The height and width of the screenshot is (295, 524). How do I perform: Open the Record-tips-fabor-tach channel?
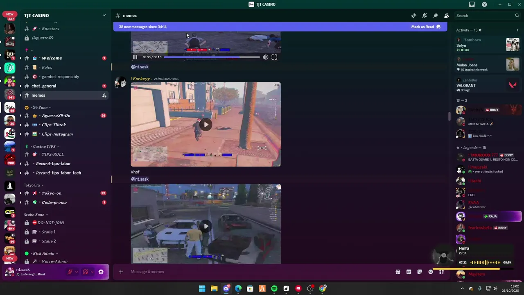pyautogui.click(x=65, y=173)
